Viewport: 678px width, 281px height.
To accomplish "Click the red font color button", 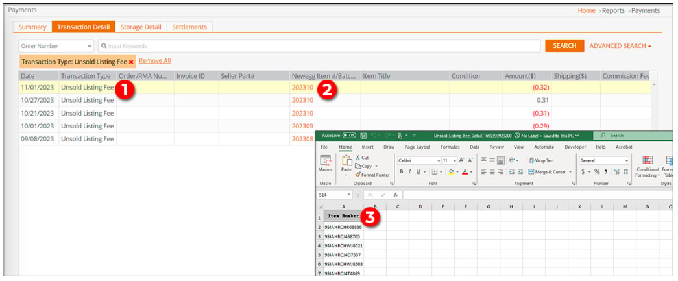I will tap(465, 171).
